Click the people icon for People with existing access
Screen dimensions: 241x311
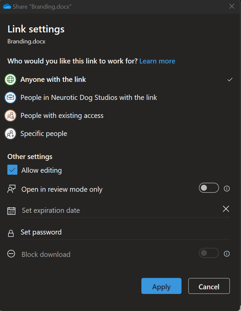[x=10, y=116]
